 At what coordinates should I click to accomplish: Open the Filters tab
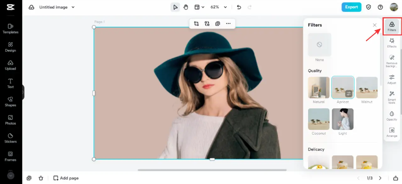[392, 26]
